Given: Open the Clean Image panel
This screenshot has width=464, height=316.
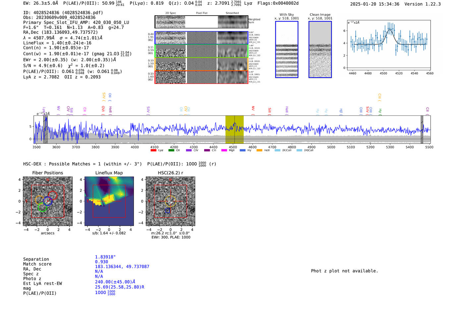Looking at the screenshot, I should (x=320, y=49).
